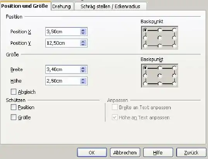The image size is (208, 159).
Task: Select center base point in Position grid
Action: [160, 38]
